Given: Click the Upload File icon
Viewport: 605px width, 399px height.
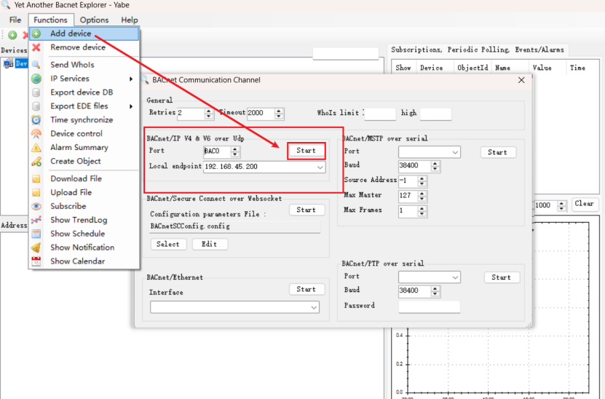Looking at the screenshot, I should [x=36, y=192].
